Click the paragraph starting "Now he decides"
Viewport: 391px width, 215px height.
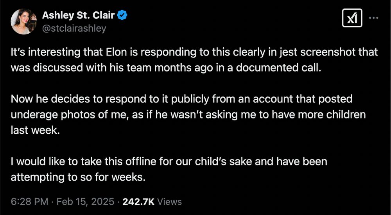coord(188,115)
